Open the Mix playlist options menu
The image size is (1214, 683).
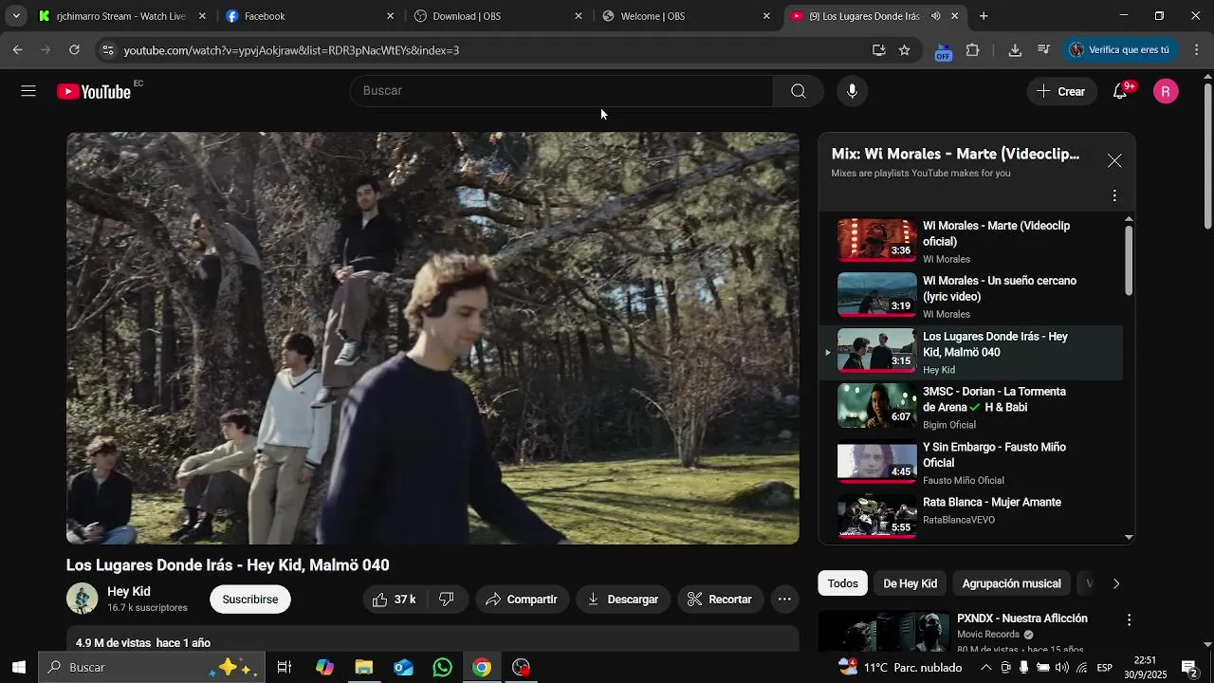pyautogui.click(x=1114, y=195)
